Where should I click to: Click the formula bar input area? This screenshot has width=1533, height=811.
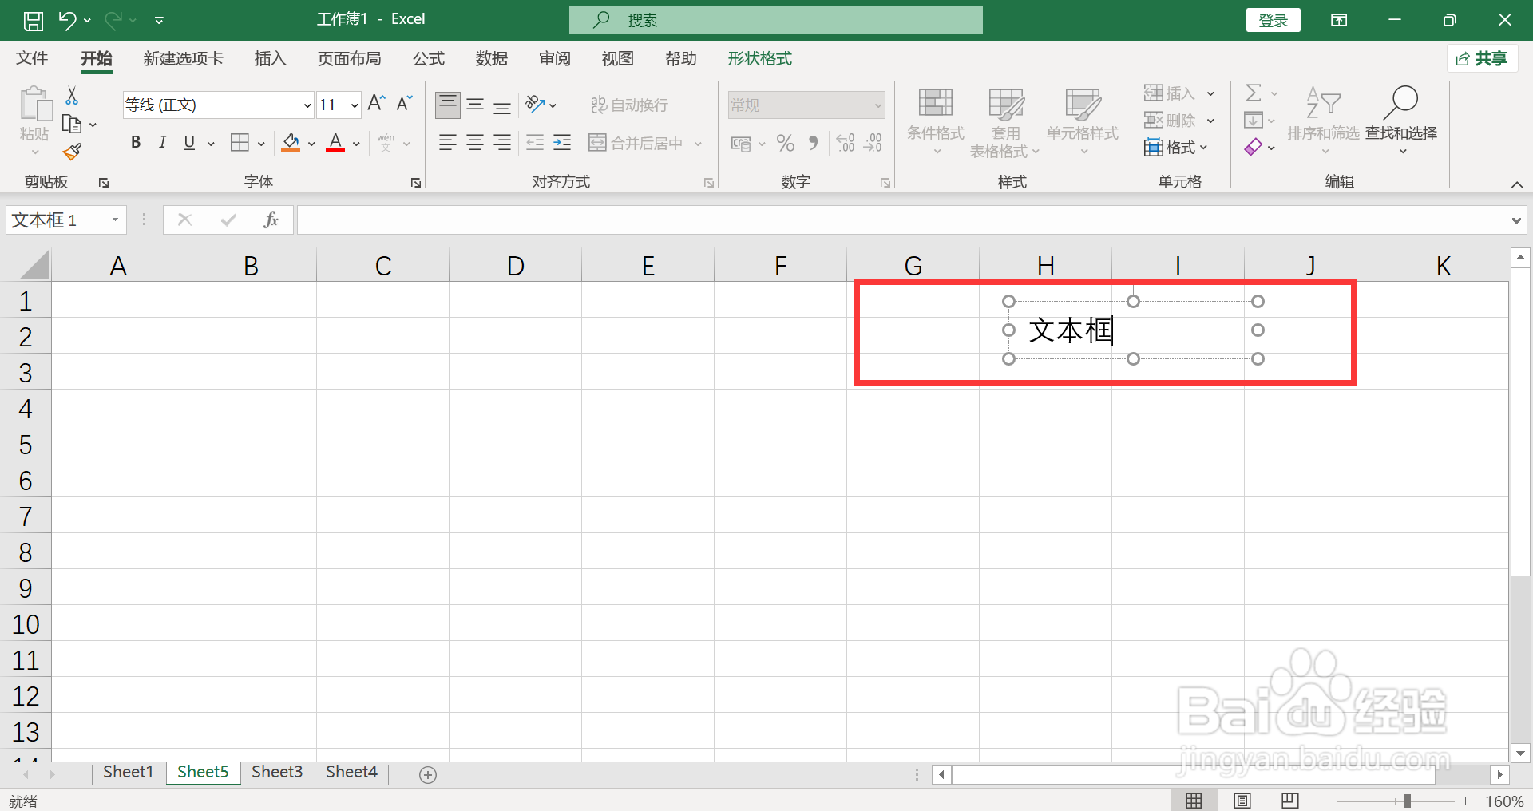point(902,220)
